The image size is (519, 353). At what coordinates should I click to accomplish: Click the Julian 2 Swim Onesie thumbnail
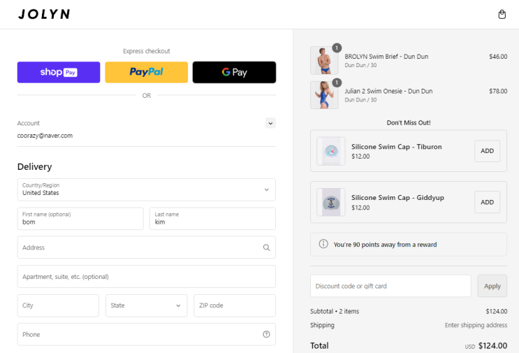324,95
